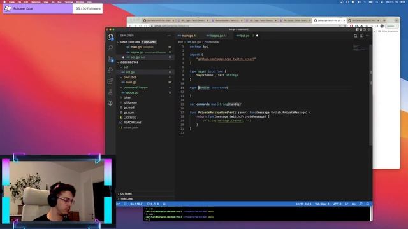
Task: Click the errors and warnings count in status bar
Action: [153, 204]
